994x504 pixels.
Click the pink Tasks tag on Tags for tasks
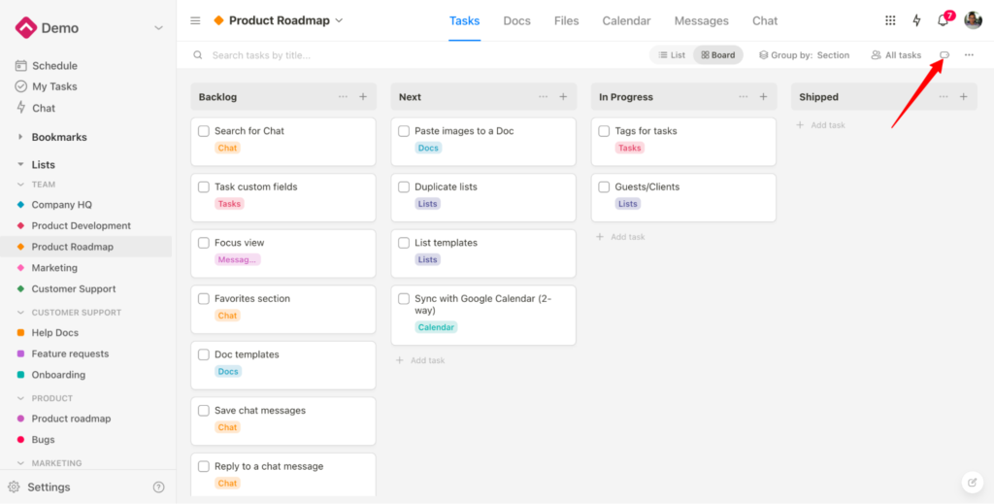[x=629, y=148]
